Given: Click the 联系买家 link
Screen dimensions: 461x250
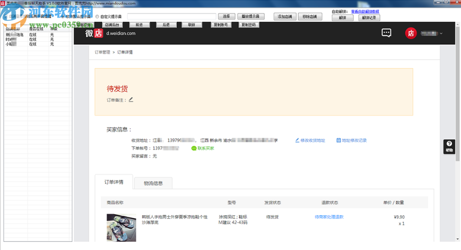Looking at the screenshot, I should coord(206,149).
